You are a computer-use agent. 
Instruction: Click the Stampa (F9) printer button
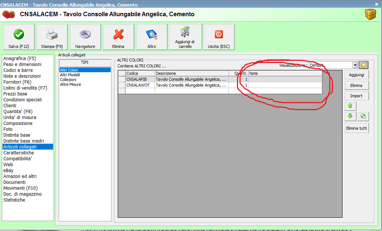[52, 37]
